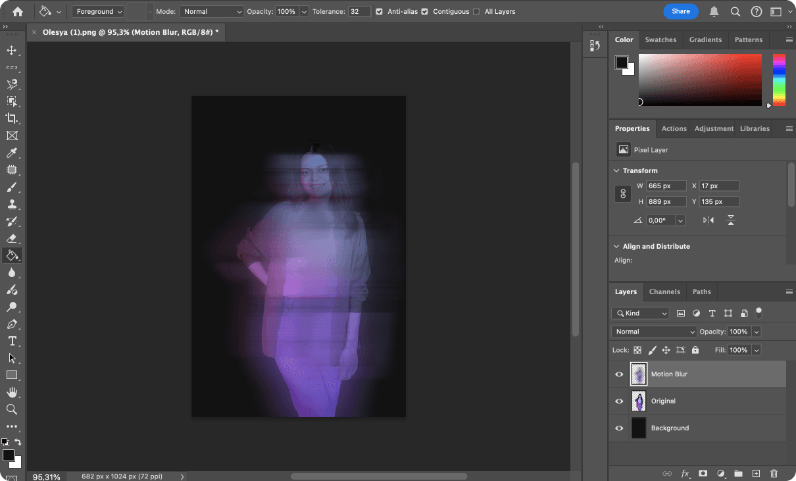Select the Clone Stamp tool
This screenshot has height=481, width=796.
(x=12, y=204)
